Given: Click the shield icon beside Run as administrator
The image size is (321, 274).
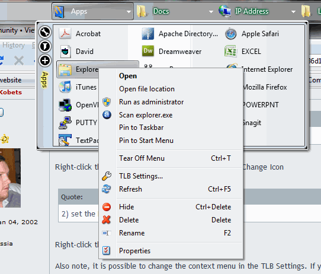Looking at the screenshot, I should click(107, 102).
